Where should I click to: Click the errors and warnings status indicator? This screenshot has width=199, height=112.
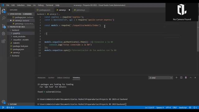click(x=10, y=108)
